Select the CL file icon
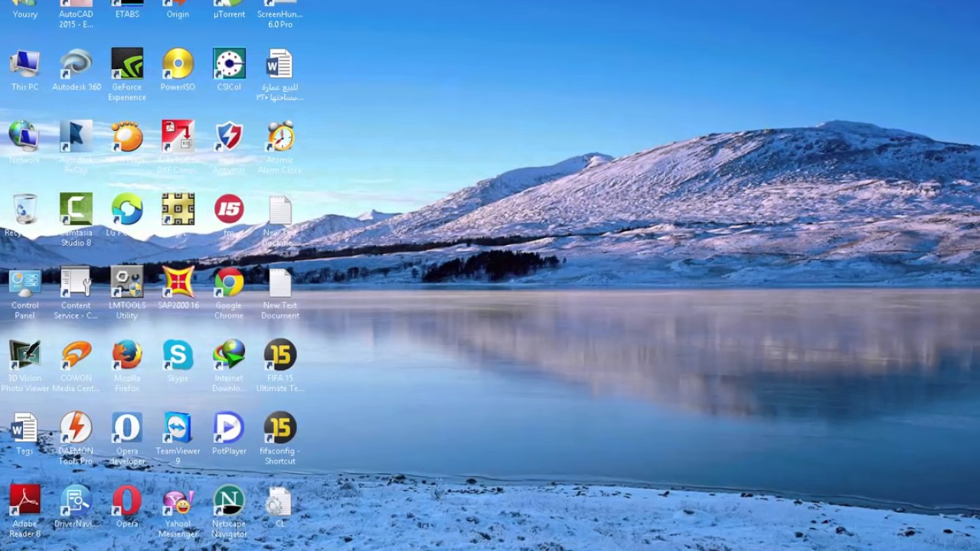Viewport: 980px width, 551px height. (x=279, y=507)
